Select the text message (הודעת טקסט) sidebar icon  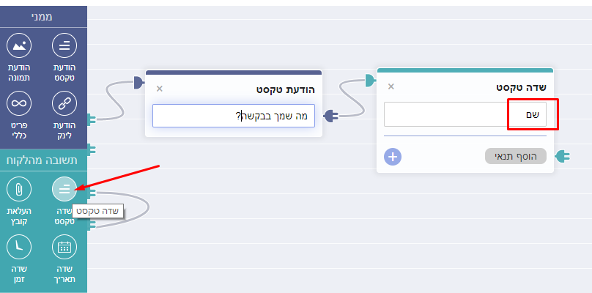point(64,45)
